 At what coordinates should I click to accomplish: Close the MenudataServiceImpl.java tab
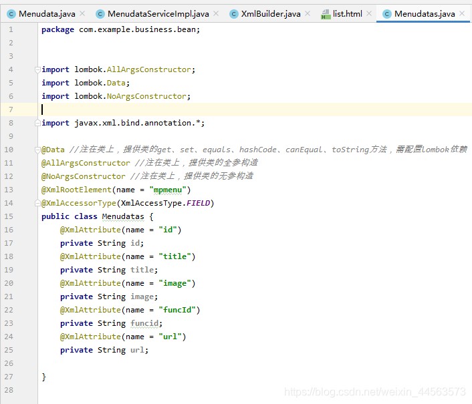(216, 13)
